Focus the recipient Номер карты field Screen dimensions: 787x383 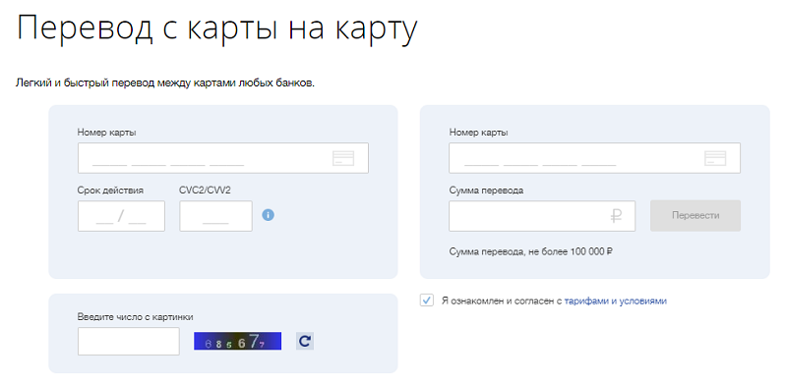tap(595, 158)
